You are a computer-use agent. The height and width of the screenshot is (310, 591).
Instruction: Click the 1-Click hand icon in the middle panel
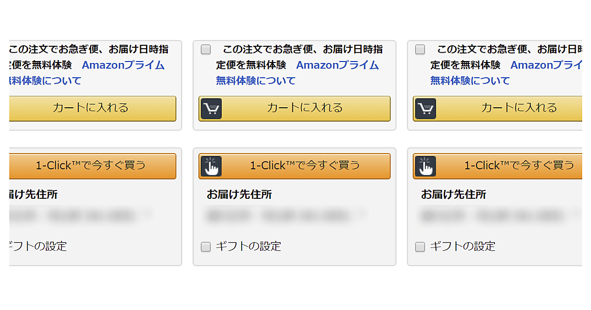(x=211, y=166)
